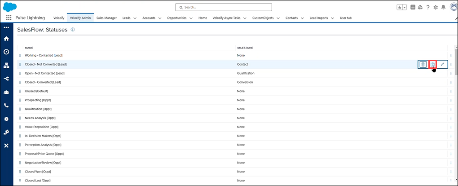This screenshot has width=458, height=186.
Task: Open the favorites list dropdown arrow
Action: click(405, 7)
